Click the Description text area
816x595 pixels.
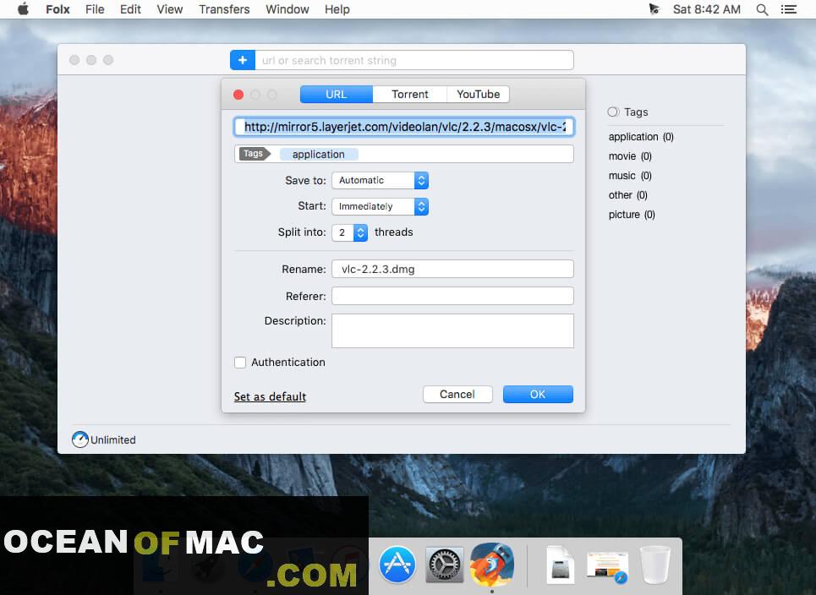pos(452,330)
